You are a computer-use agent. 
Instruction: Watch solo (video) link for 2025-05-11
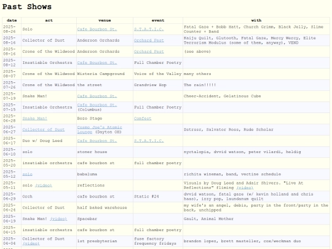44,186
